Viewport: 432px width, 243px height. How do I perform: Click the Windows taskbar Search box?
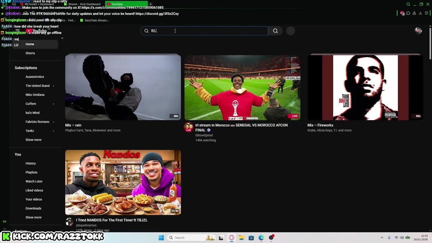click(191, 238)
